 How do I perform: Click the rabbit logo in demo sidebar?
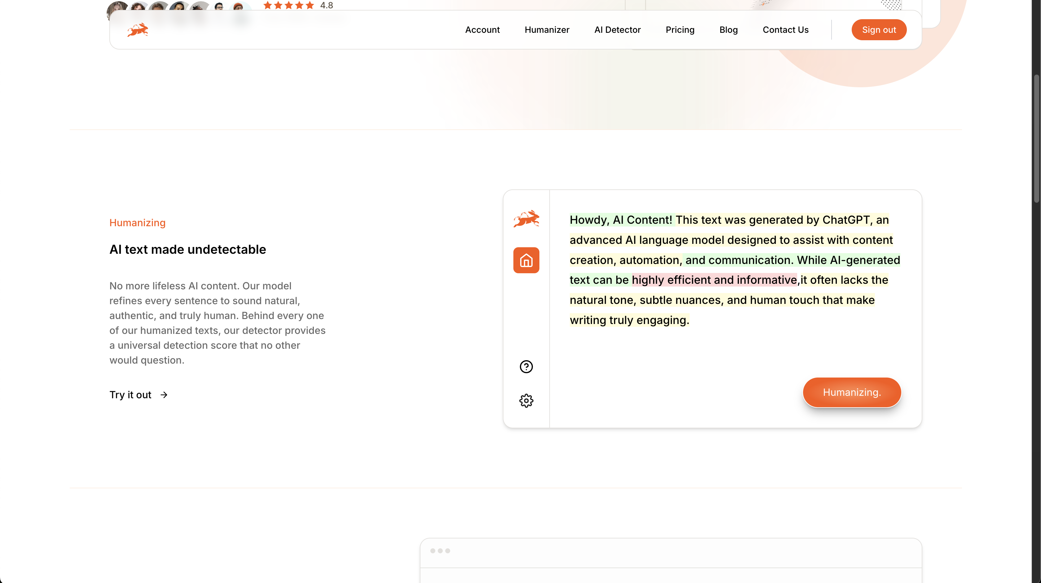click(x=526, y=218)
